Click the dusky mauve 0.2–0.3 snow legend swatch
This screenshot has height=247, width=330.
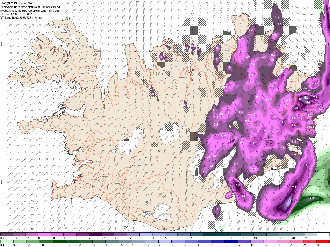pyautogui.click(x=6, y=234)
